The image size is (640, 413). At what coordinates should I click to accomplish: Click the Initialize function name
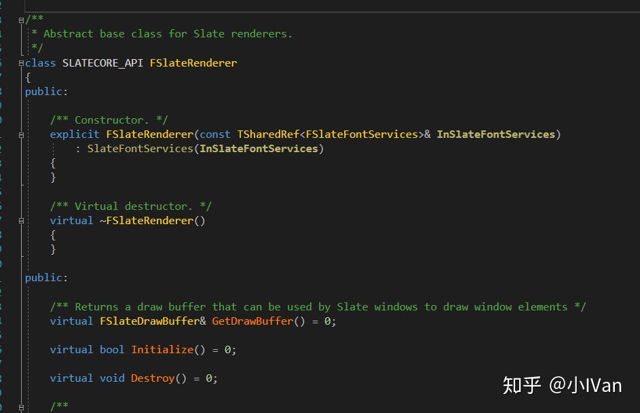[162, 350]
